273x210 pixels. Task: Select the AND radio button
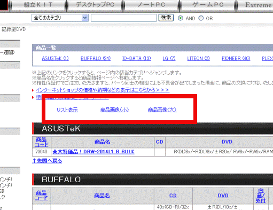(x=181, y=18)
